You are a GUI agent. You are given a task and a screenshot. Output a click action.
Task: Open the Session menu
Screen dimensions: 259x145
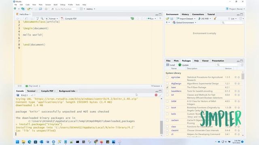pyautogui.click(x=48, y=4)
